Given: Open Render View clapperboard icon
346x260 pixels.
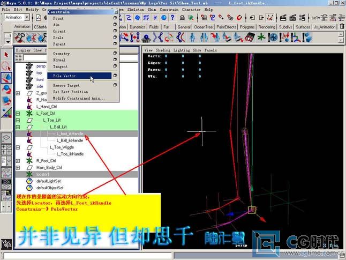Looking at the screenshot, I should point(283,18).
